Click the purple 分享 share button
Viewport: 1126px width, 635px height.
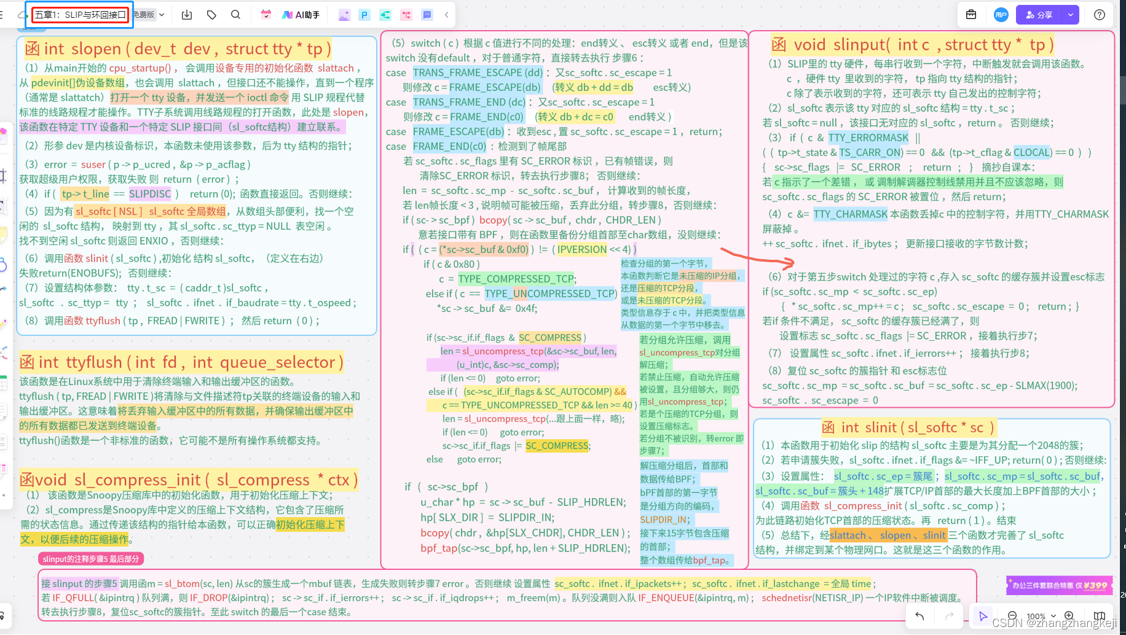[x=1039, y=15]
